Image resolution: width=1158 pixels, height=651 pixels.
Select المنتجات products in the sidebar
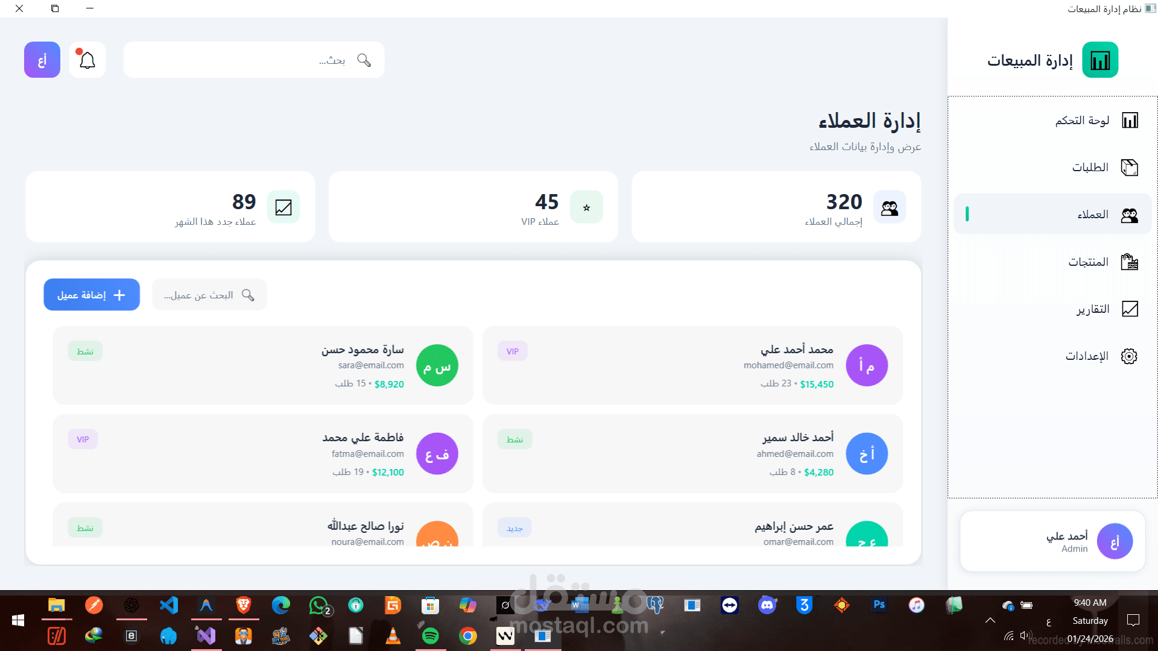click(x=1088, y=262)
